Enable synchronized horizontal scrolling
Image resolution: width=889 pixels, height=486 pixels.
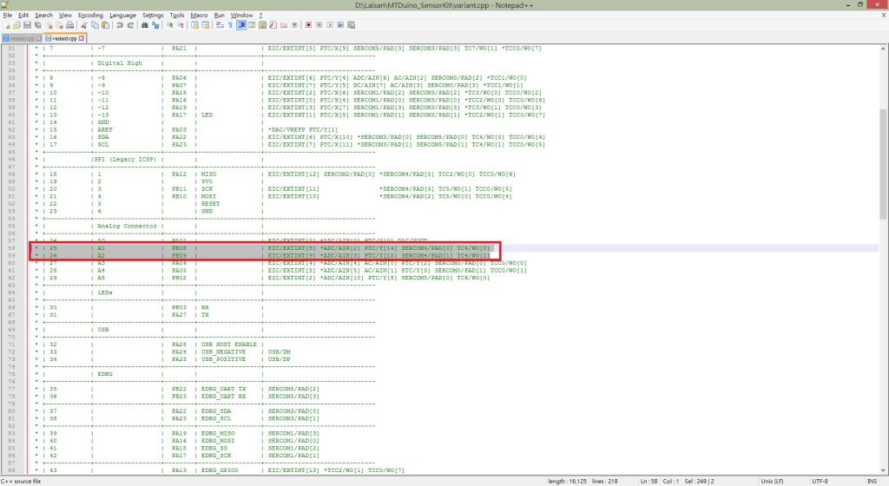(x=205, y=25)
